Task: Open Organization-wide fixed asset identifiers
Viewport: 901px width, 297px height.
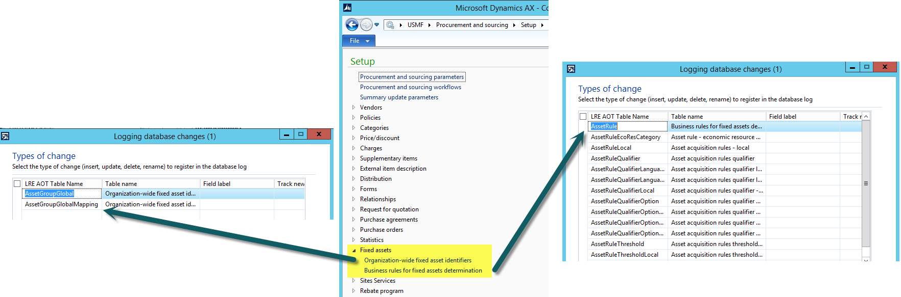Action: click(x=417, y=260)
